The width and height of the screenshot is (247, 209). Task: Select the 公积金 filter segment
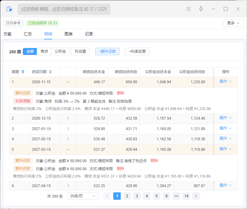(x=60, y=51)
